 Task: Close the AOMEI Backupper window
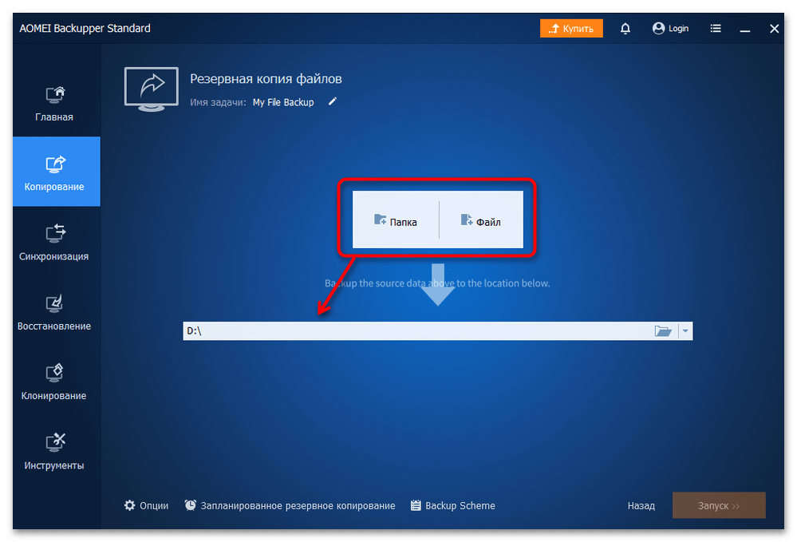[x=774, y=29]
